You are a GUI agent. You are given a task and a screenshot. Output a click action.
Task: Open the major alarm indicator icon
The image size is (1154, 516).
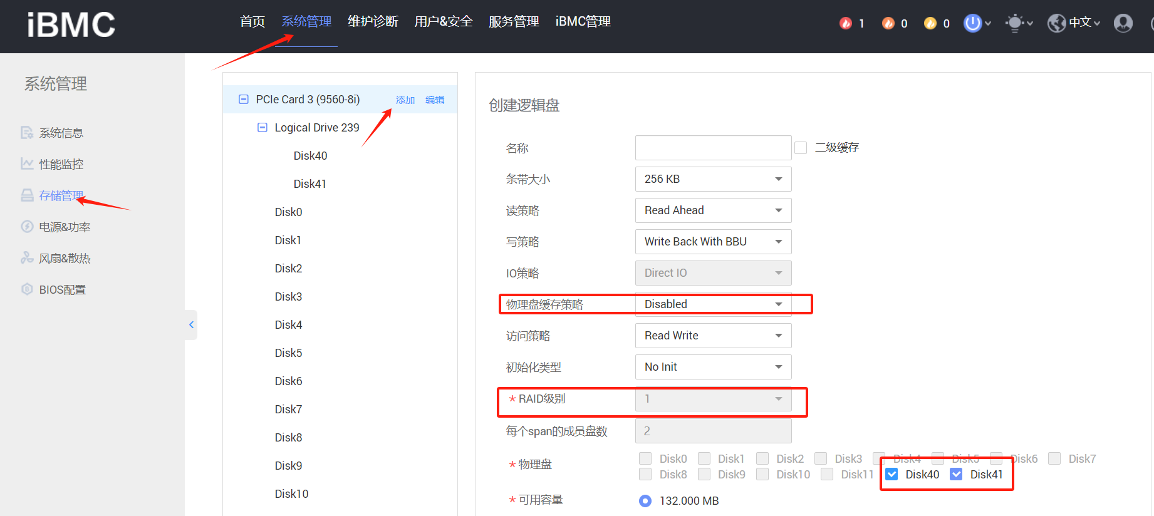(888, 23)
